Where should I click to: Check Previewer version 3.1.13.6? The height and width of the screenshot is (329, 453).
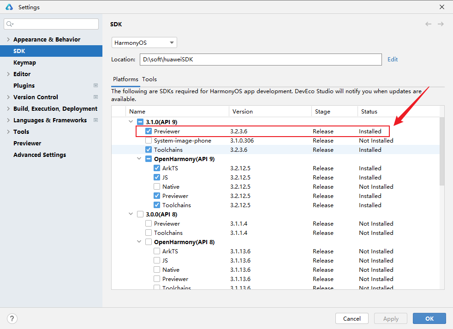point(157,279)
